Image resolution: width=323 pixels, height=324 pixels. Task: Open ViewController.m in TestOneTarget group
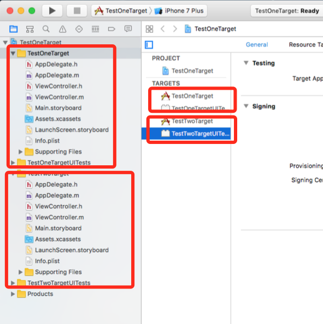click(x=55, y=97)
